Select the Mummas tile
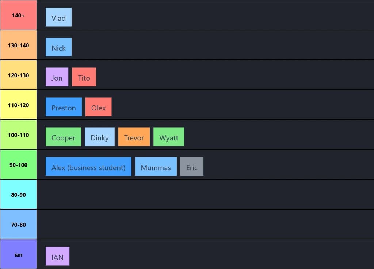 [156, 167]
